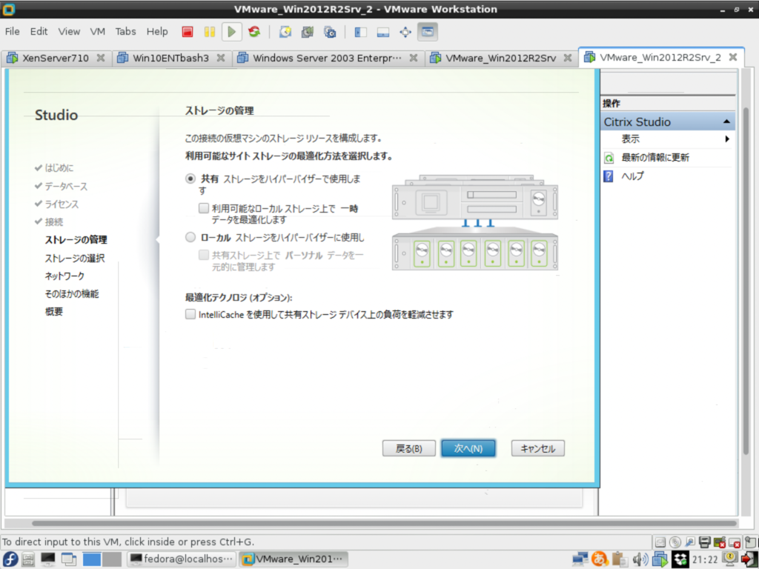Click the green Power On play icon
Screen dimensions: 759x569
pyautogui.click(x=232, y=32)
